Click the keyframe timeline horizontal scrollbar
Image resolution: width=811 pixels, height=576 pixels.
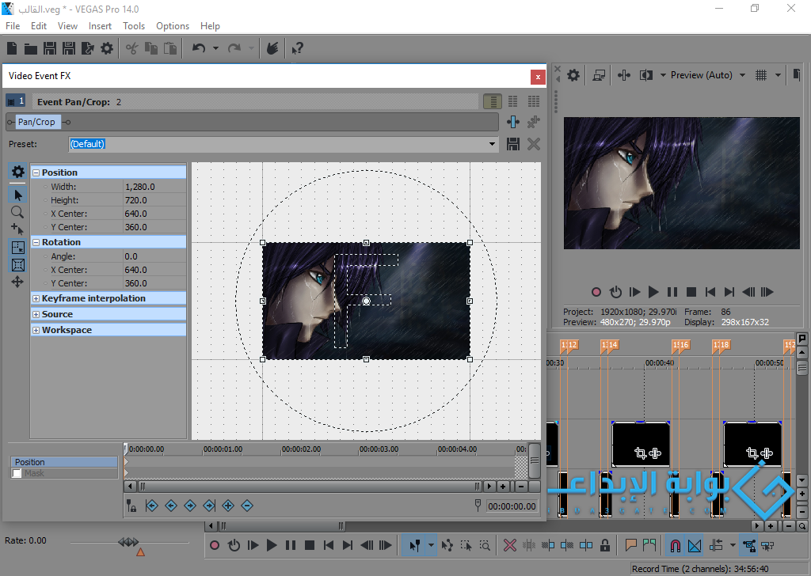pos(310,486)
